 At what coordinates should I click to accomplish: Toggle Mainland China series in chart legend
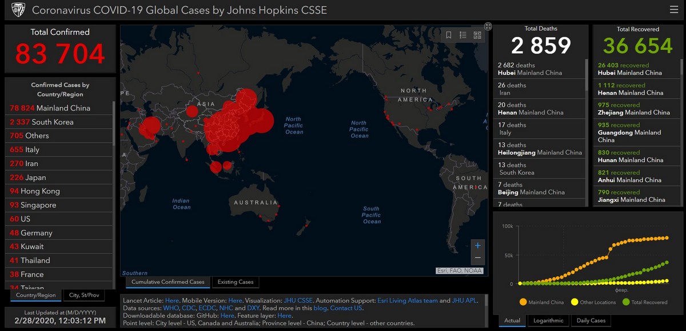click(541, 302)
